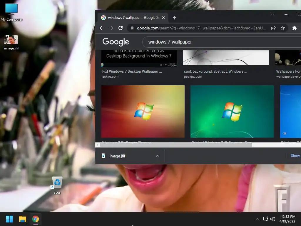View site information lock icon
The image size is (301, 226).
point(132,28)
